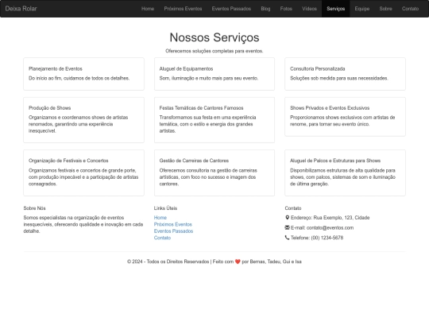
Task: Click the Consultoria Personalizada card title
Action: pos(317,68)
